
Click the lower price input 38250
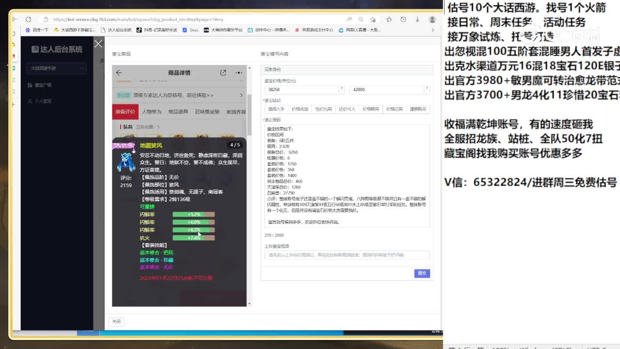coord(302,89)
